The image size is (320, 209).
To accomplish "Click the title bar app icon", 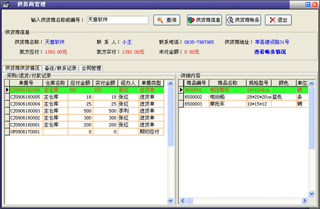I will 6,4.
